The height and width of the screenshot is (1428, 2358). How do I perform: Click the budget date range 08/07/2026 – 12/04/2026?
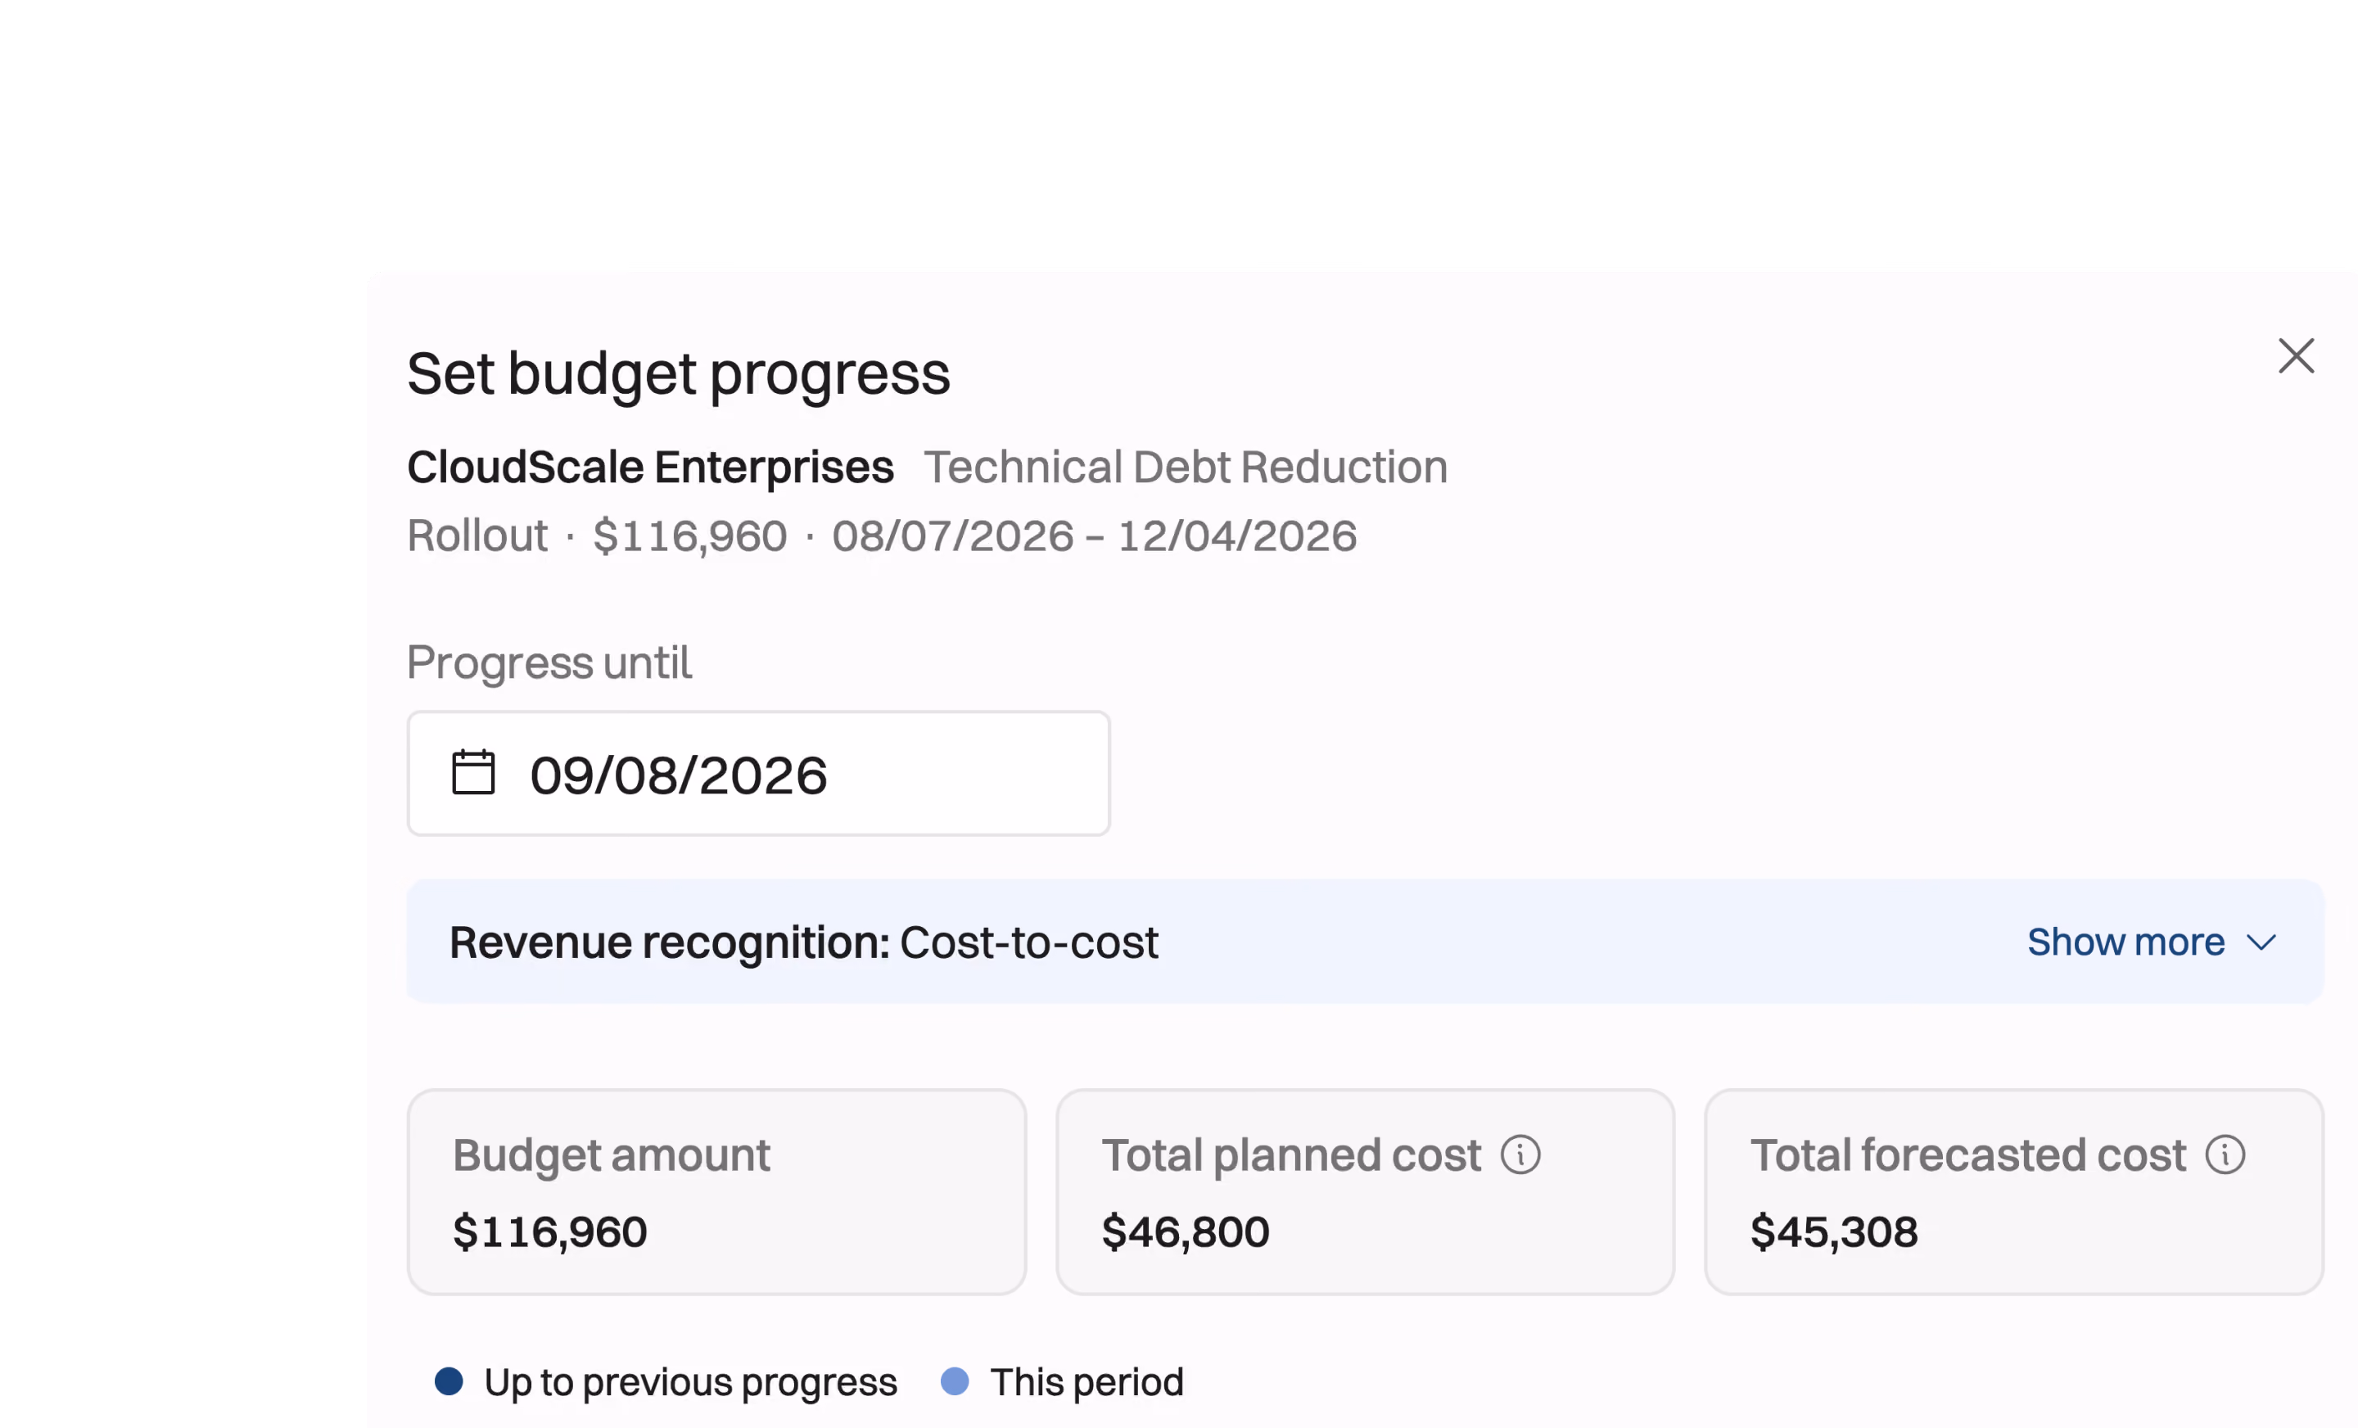click(1094, 536)
